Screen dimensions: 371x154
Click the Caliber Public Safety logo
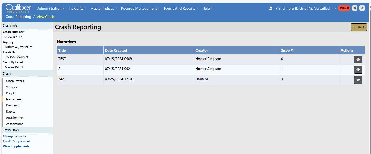click(x=18, y=8)
